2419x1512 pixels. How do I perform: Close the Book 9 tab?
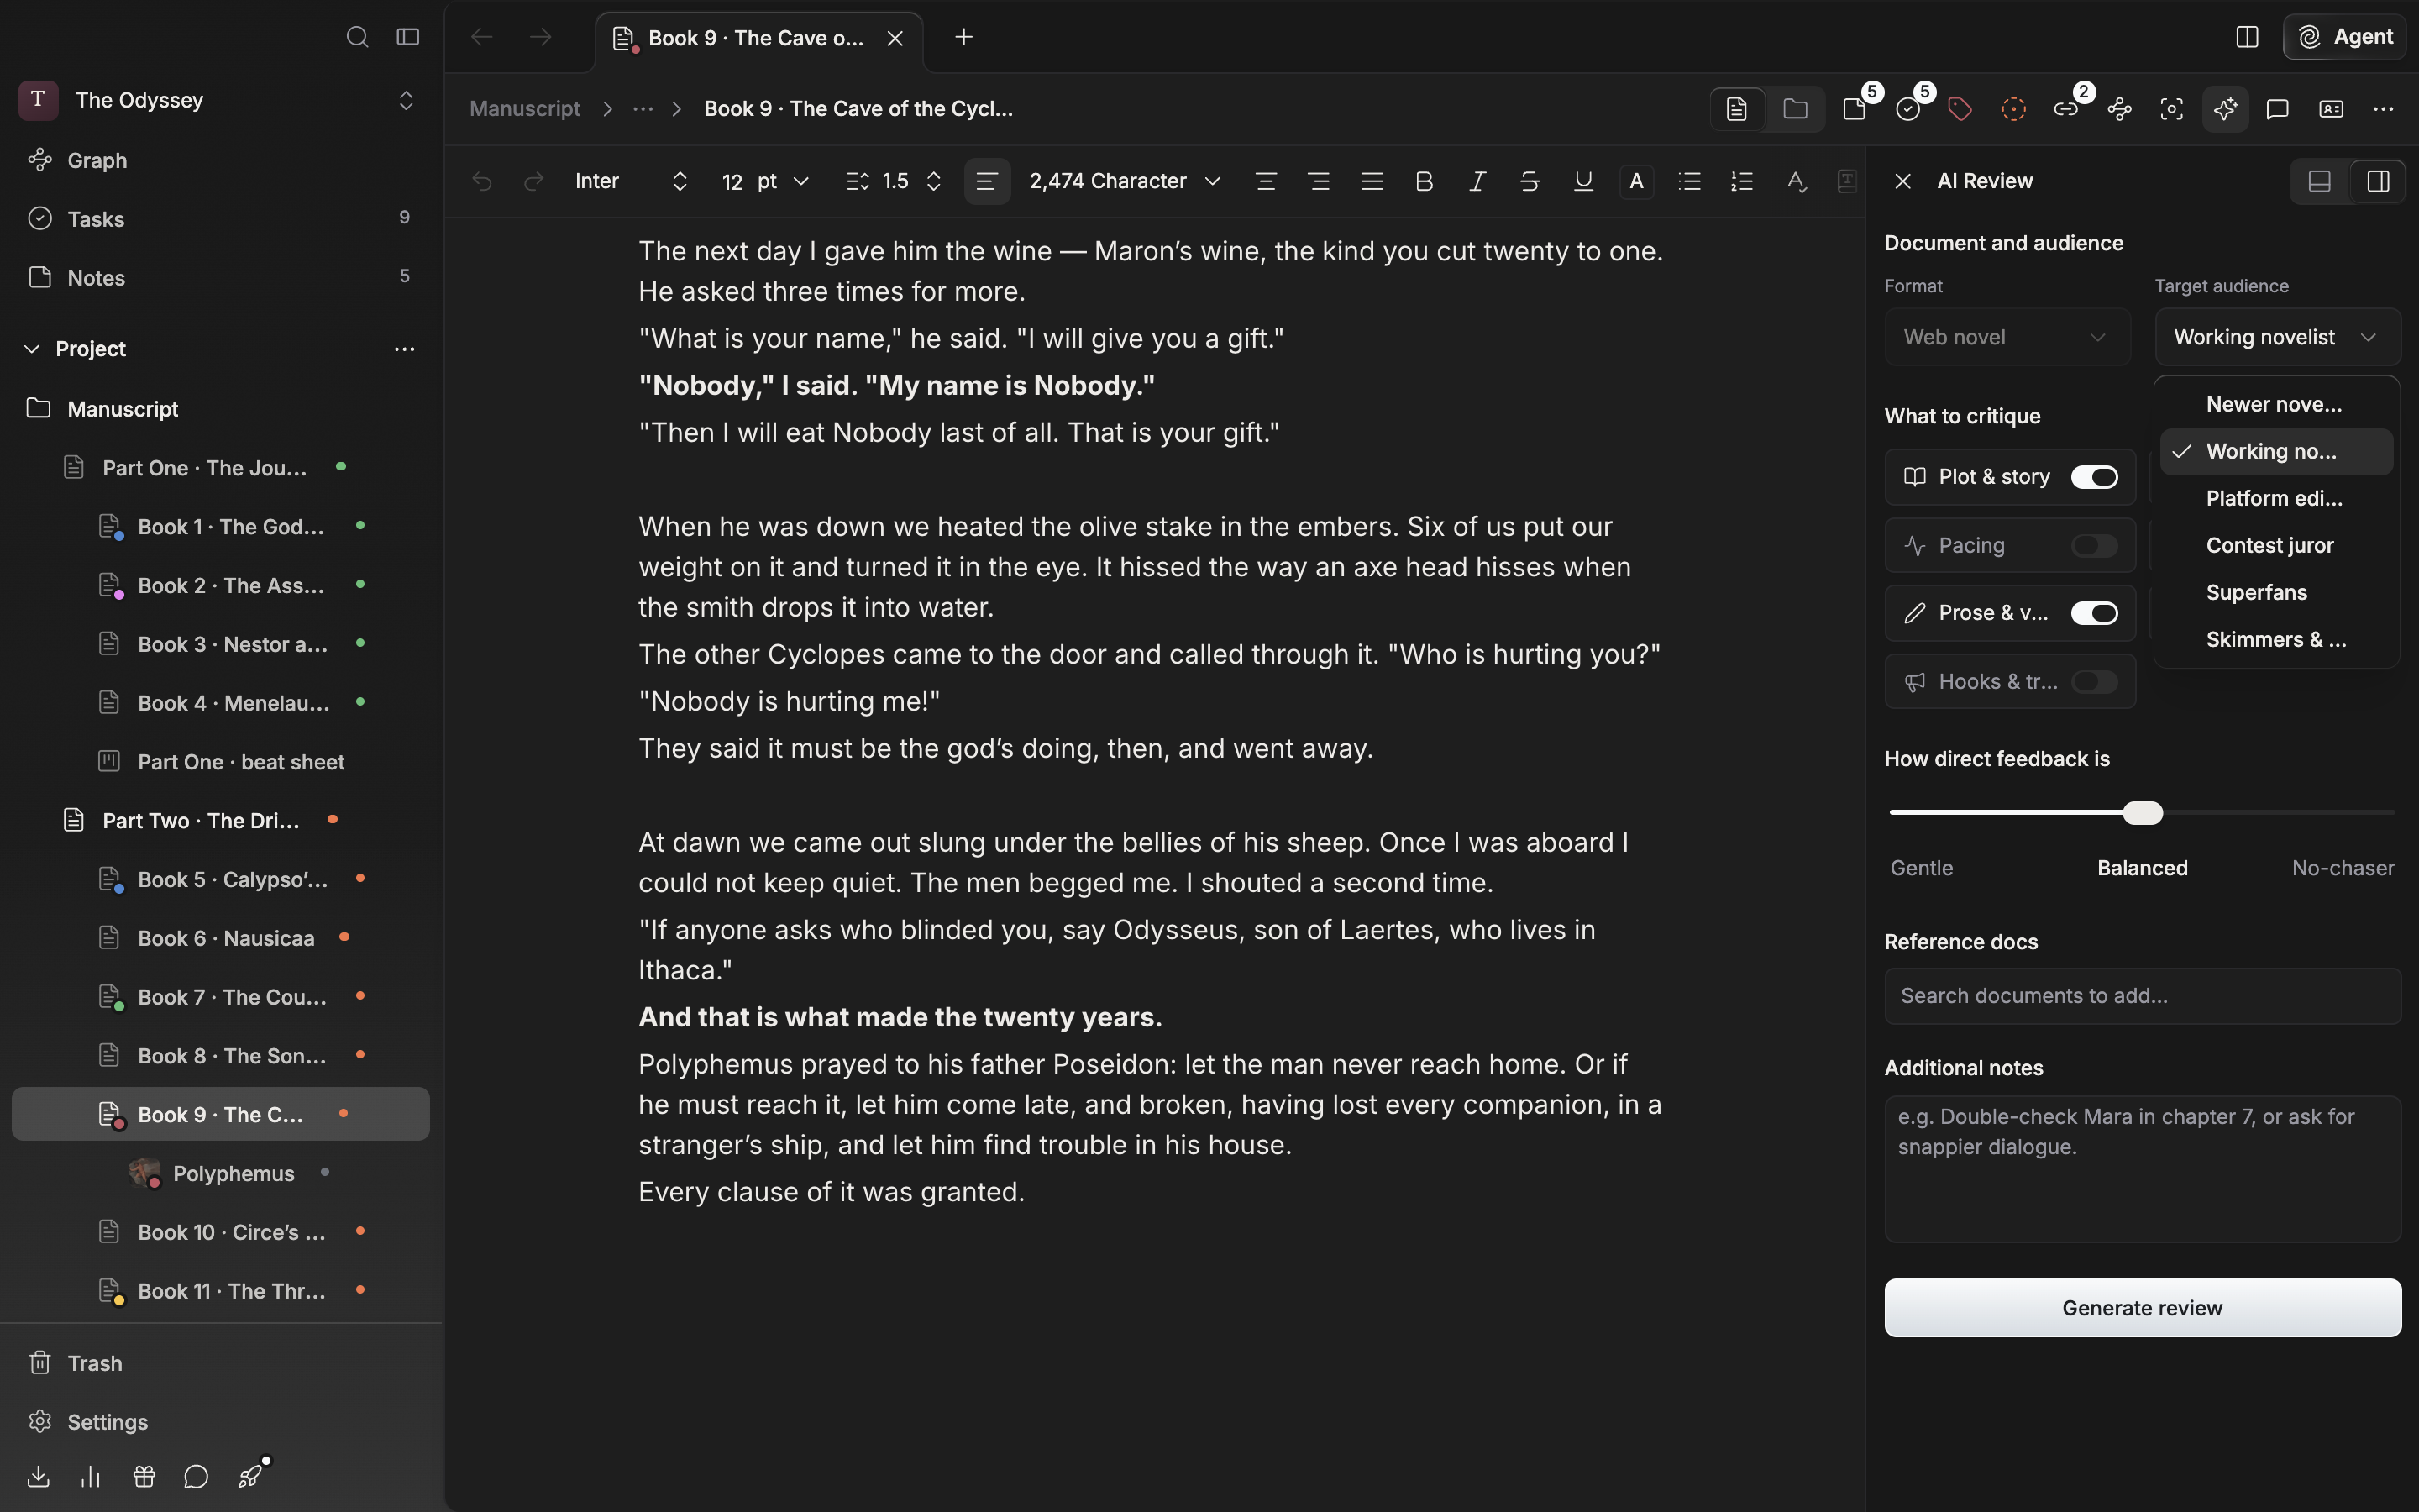[x=895, y=38]
